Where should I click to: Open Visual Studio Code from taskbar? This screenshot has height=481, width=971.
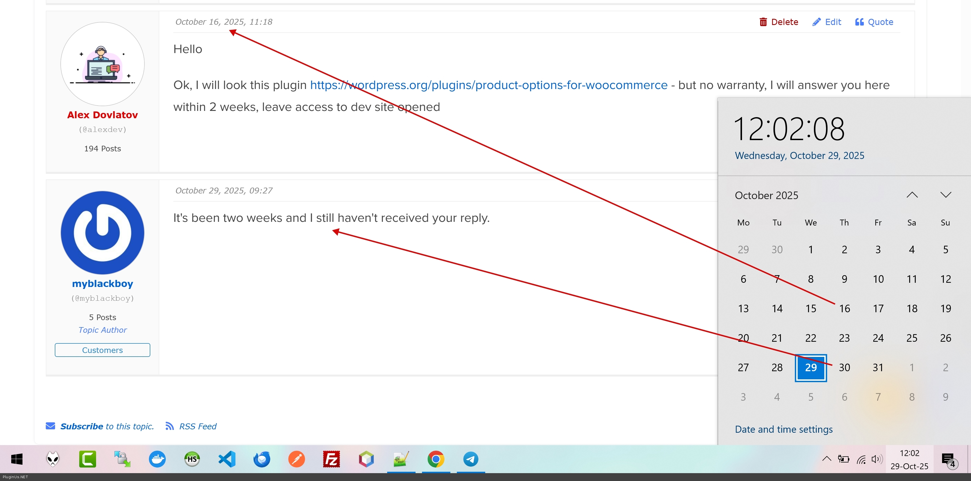tap(227, 459)
